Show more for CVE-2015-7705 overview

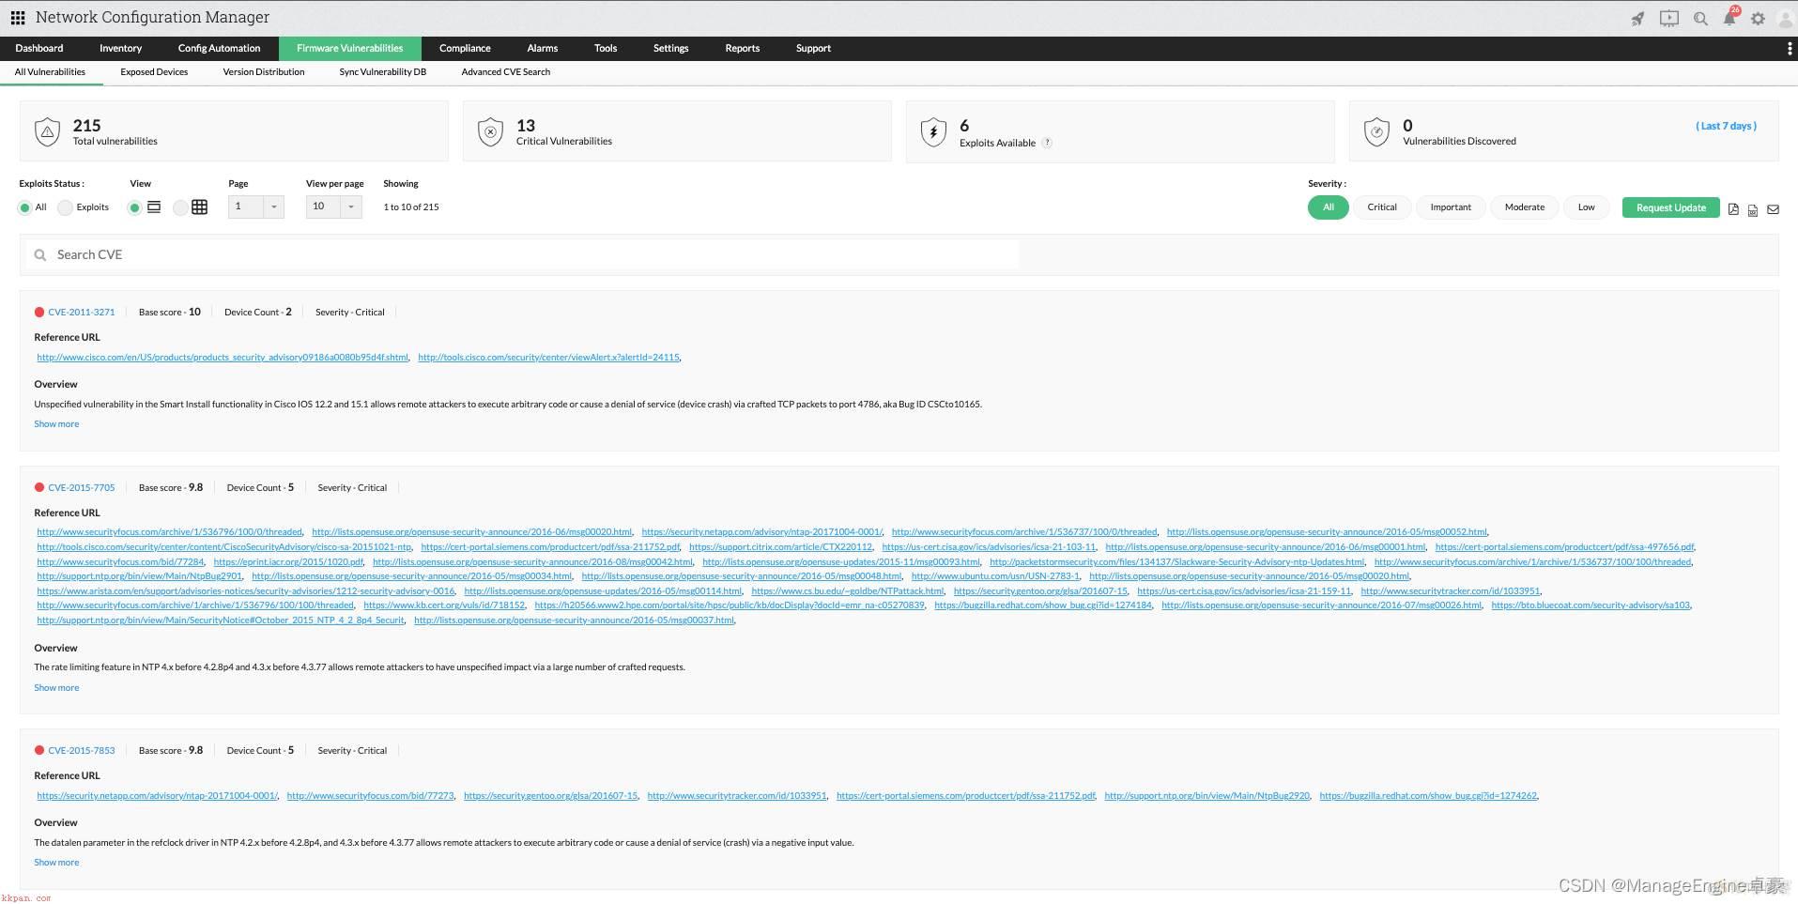pyautogui.click(x=56, y=688)
